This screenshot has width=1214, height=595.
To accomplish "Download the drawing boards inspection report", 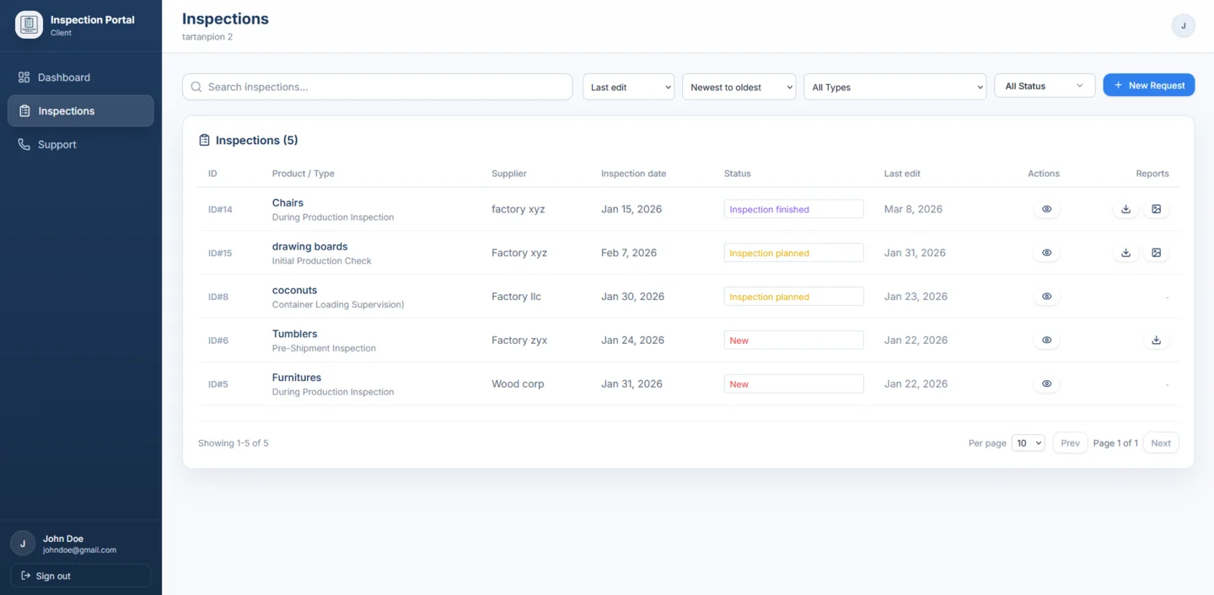I will [1125, 253].
